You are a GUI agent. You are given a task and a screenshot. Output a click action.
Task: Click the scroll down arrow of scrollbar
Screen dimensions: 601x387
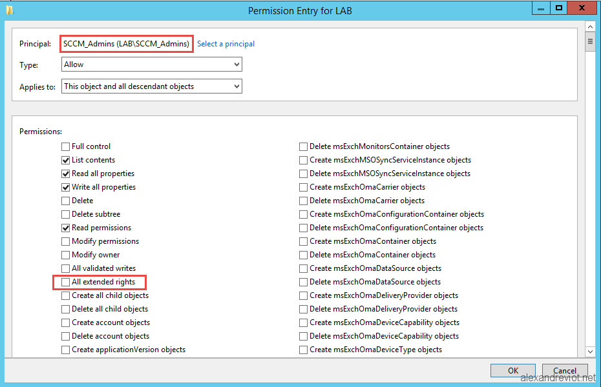[590, 352]
